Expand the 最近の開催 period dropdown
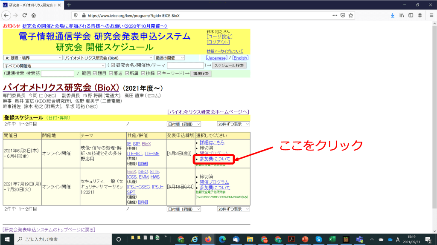The width and height of the screenshot is (437, 245). (x=170, y=58)
